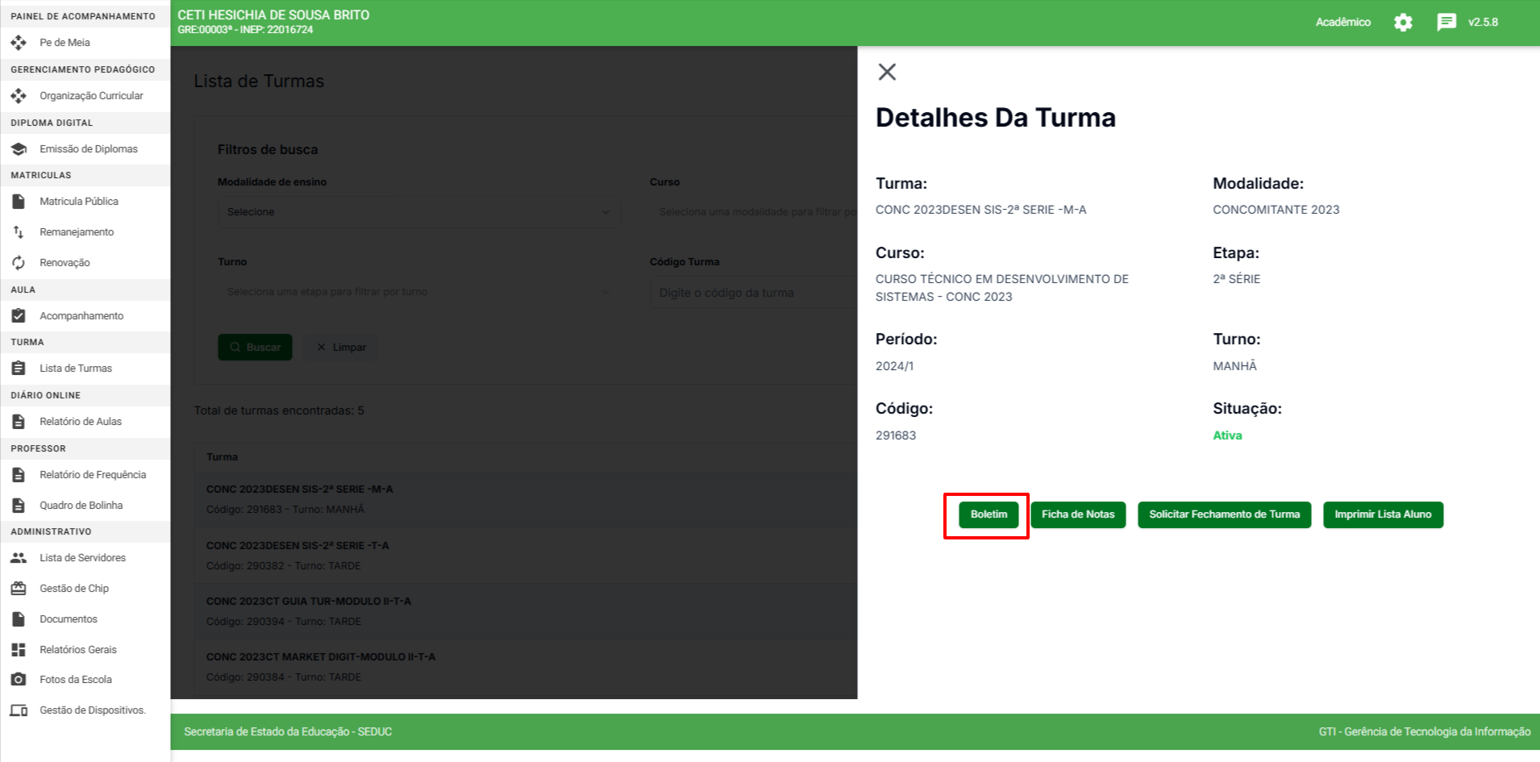Click the Remanejamento arrows icon
This screenshot has width=1540, height=762.
tap(19, 232)
